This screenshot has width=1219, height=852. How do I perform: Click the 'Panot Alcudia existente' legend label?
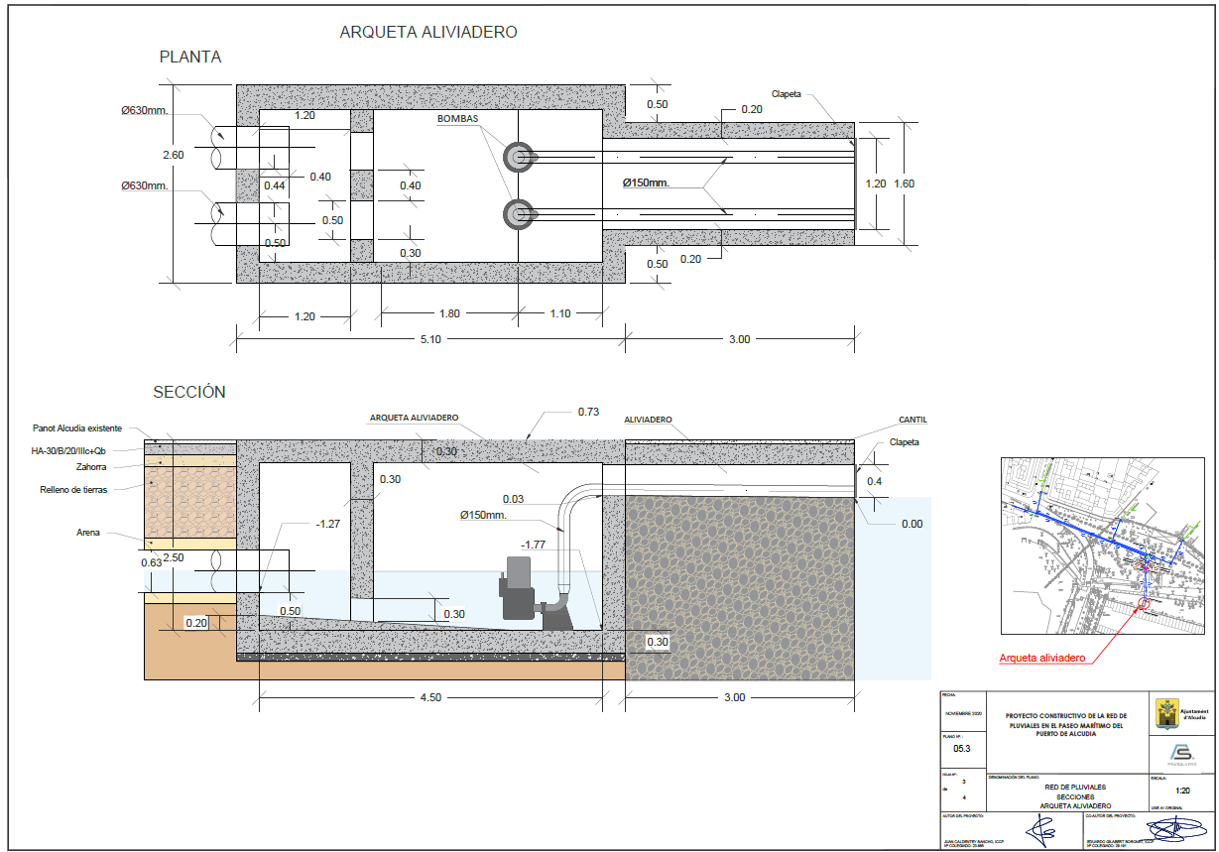tap(76, 428)
